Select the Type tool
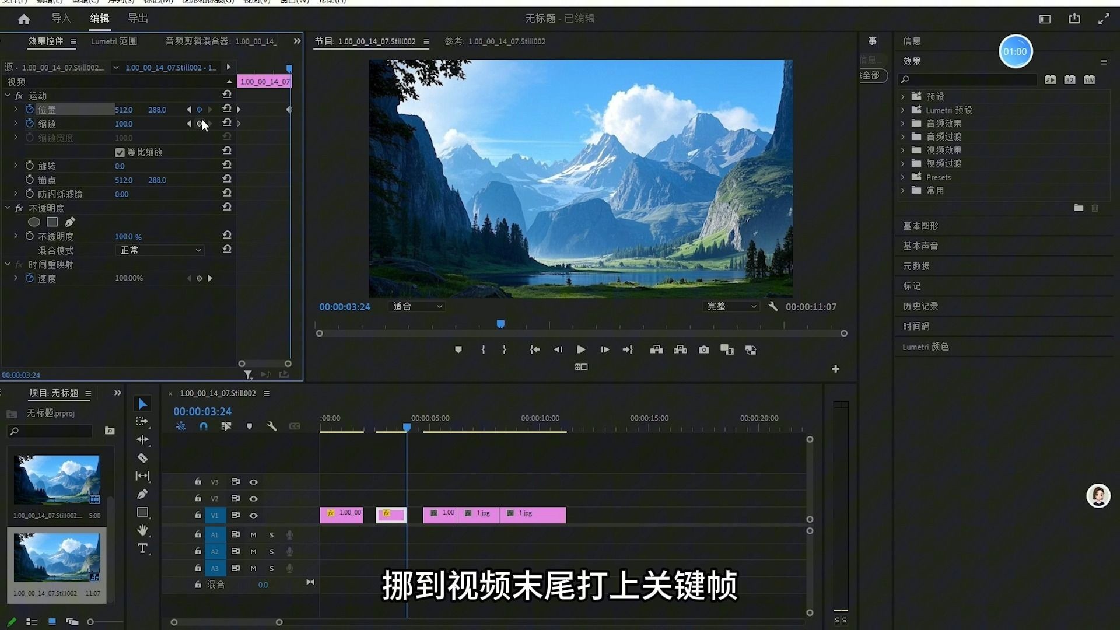 (142, 548)
